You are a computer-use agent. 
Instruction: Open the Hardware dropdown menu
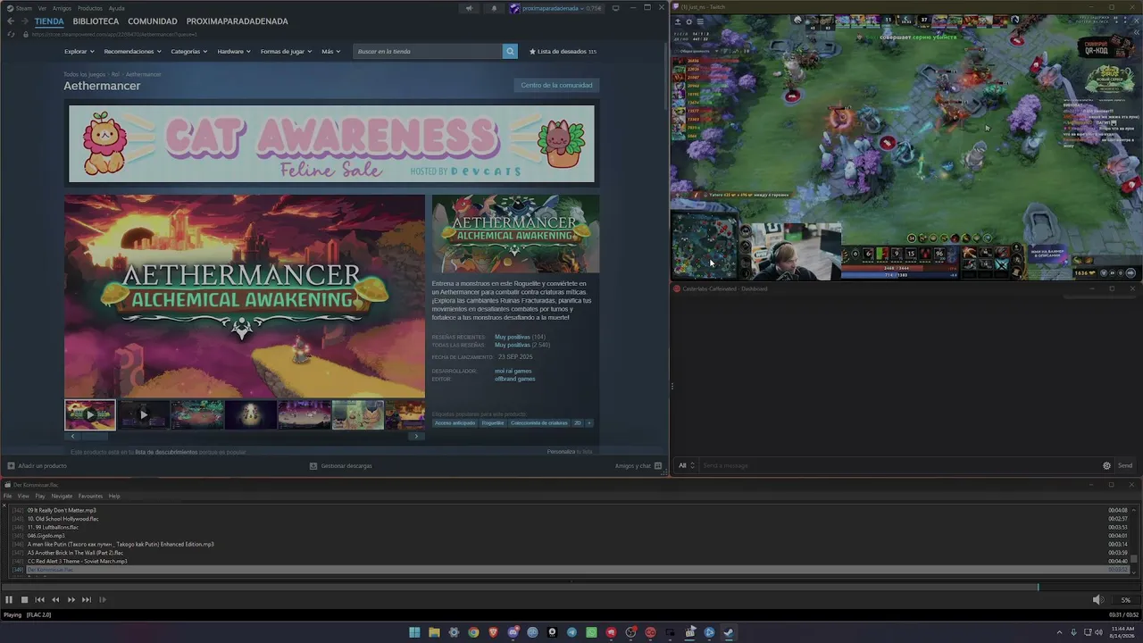234,52
